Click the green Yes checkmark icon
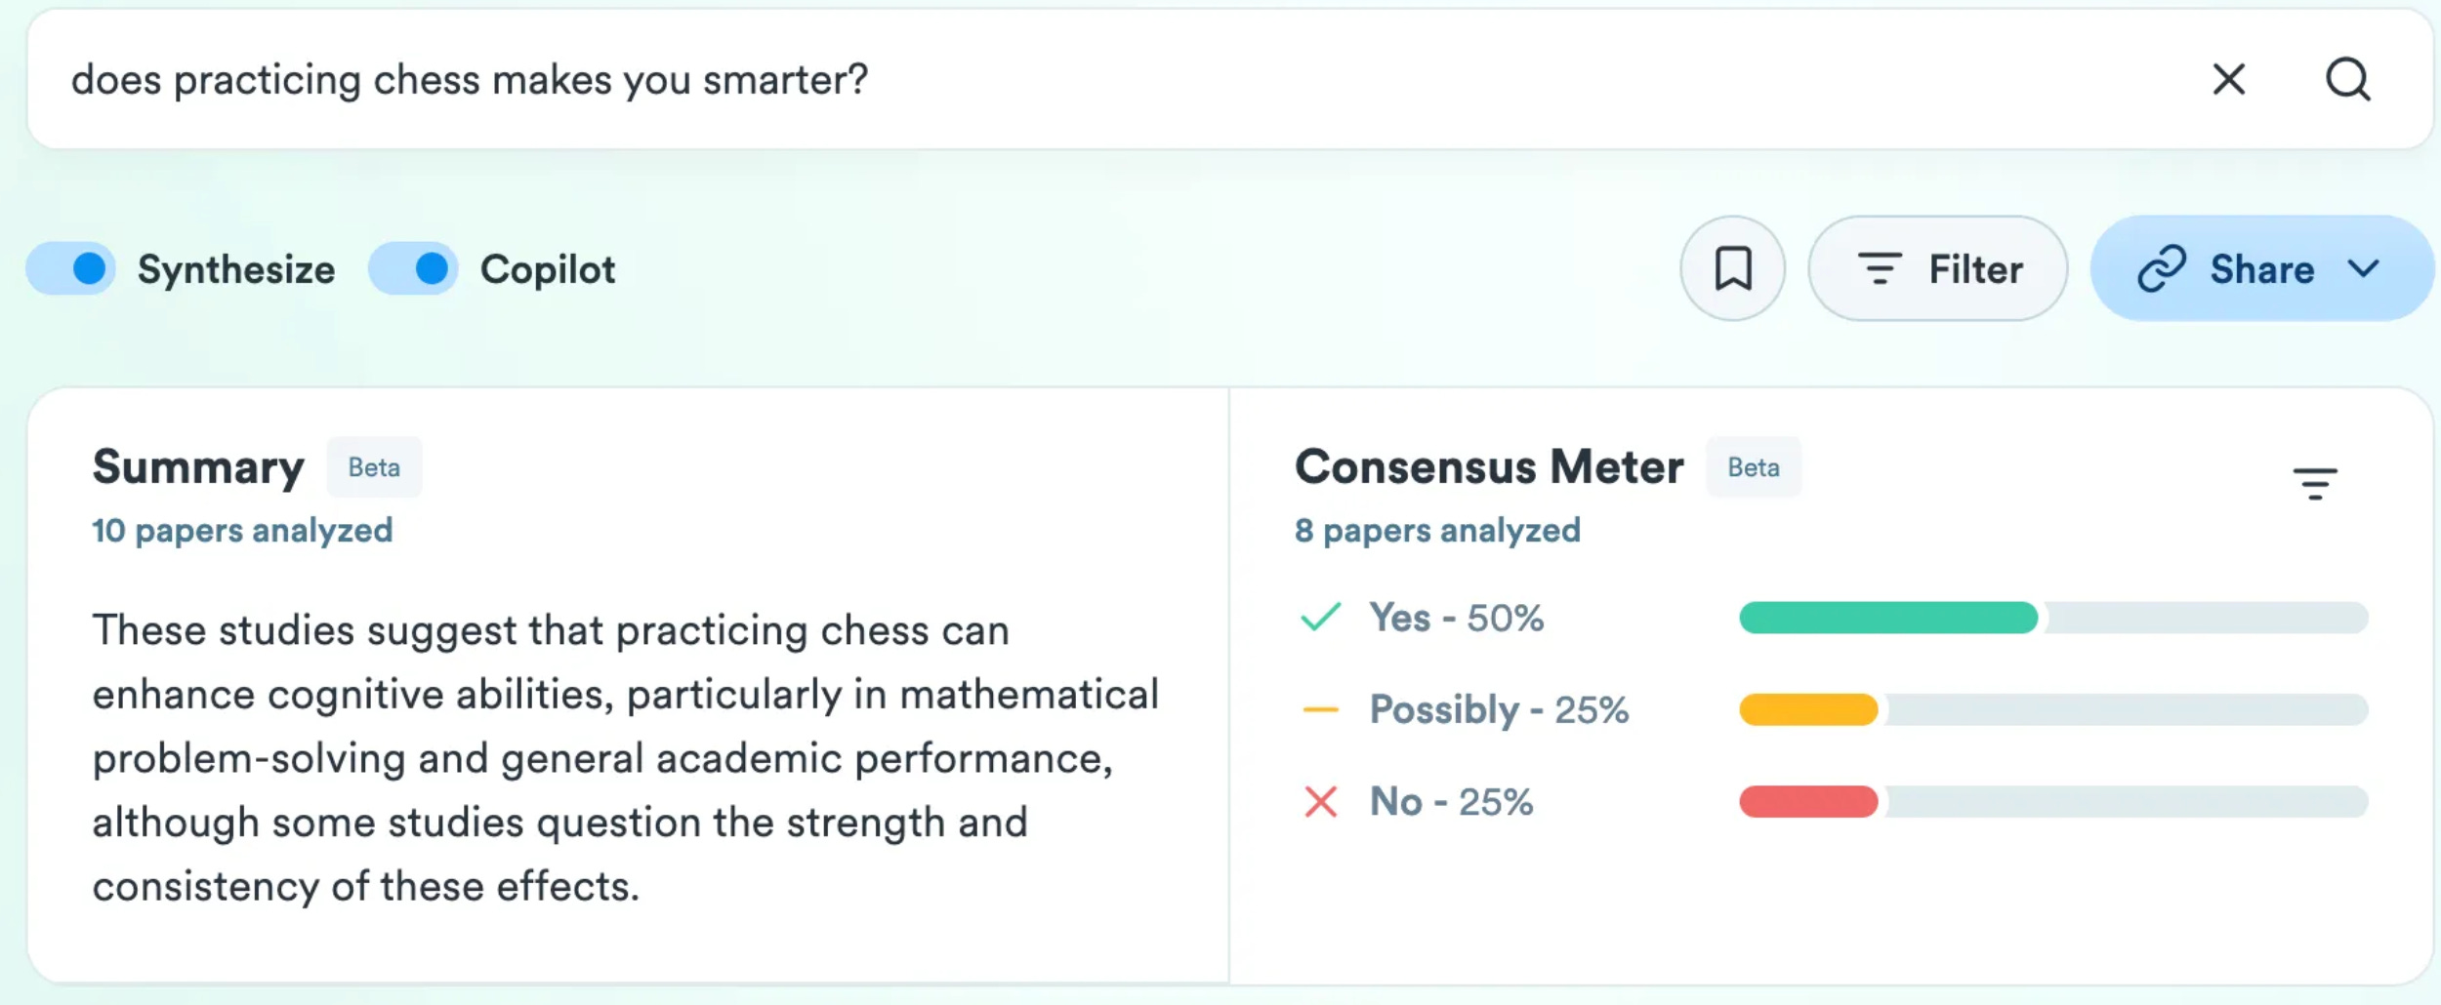 click(1321, 617)
